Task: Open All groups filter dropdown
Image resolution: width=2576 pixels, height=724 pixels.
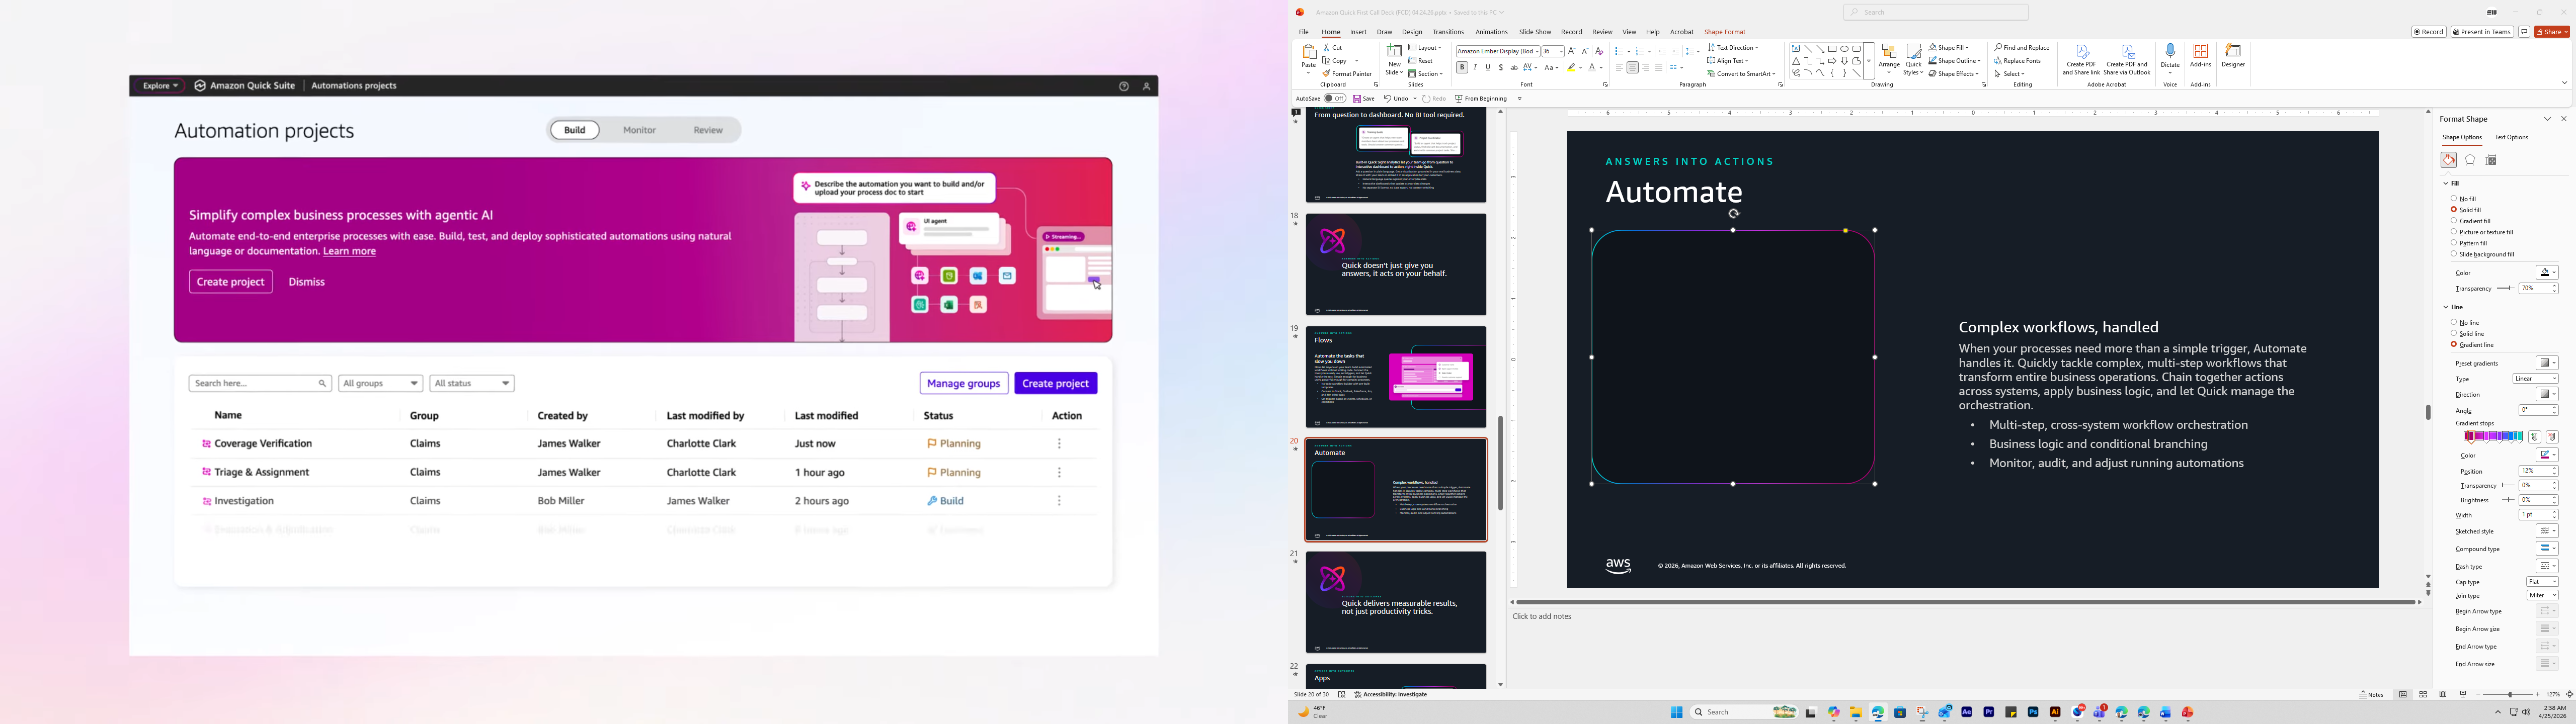Action: tap(380, 384)
